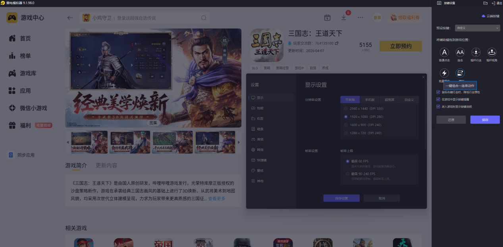Switch to the 自定义 custom resolution tab
This screenshot has width=503, height=247.
409,100
